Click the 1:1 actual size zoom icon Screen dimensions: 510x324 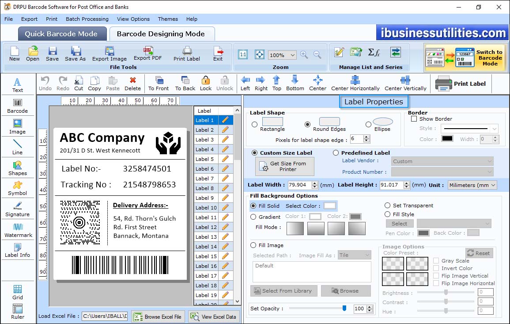(243, 54)
